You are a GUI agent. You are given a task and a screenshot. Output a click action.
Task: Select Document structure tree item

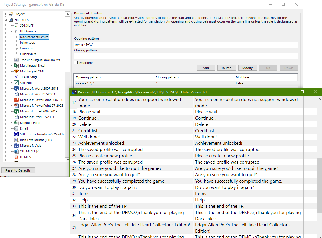34,37
